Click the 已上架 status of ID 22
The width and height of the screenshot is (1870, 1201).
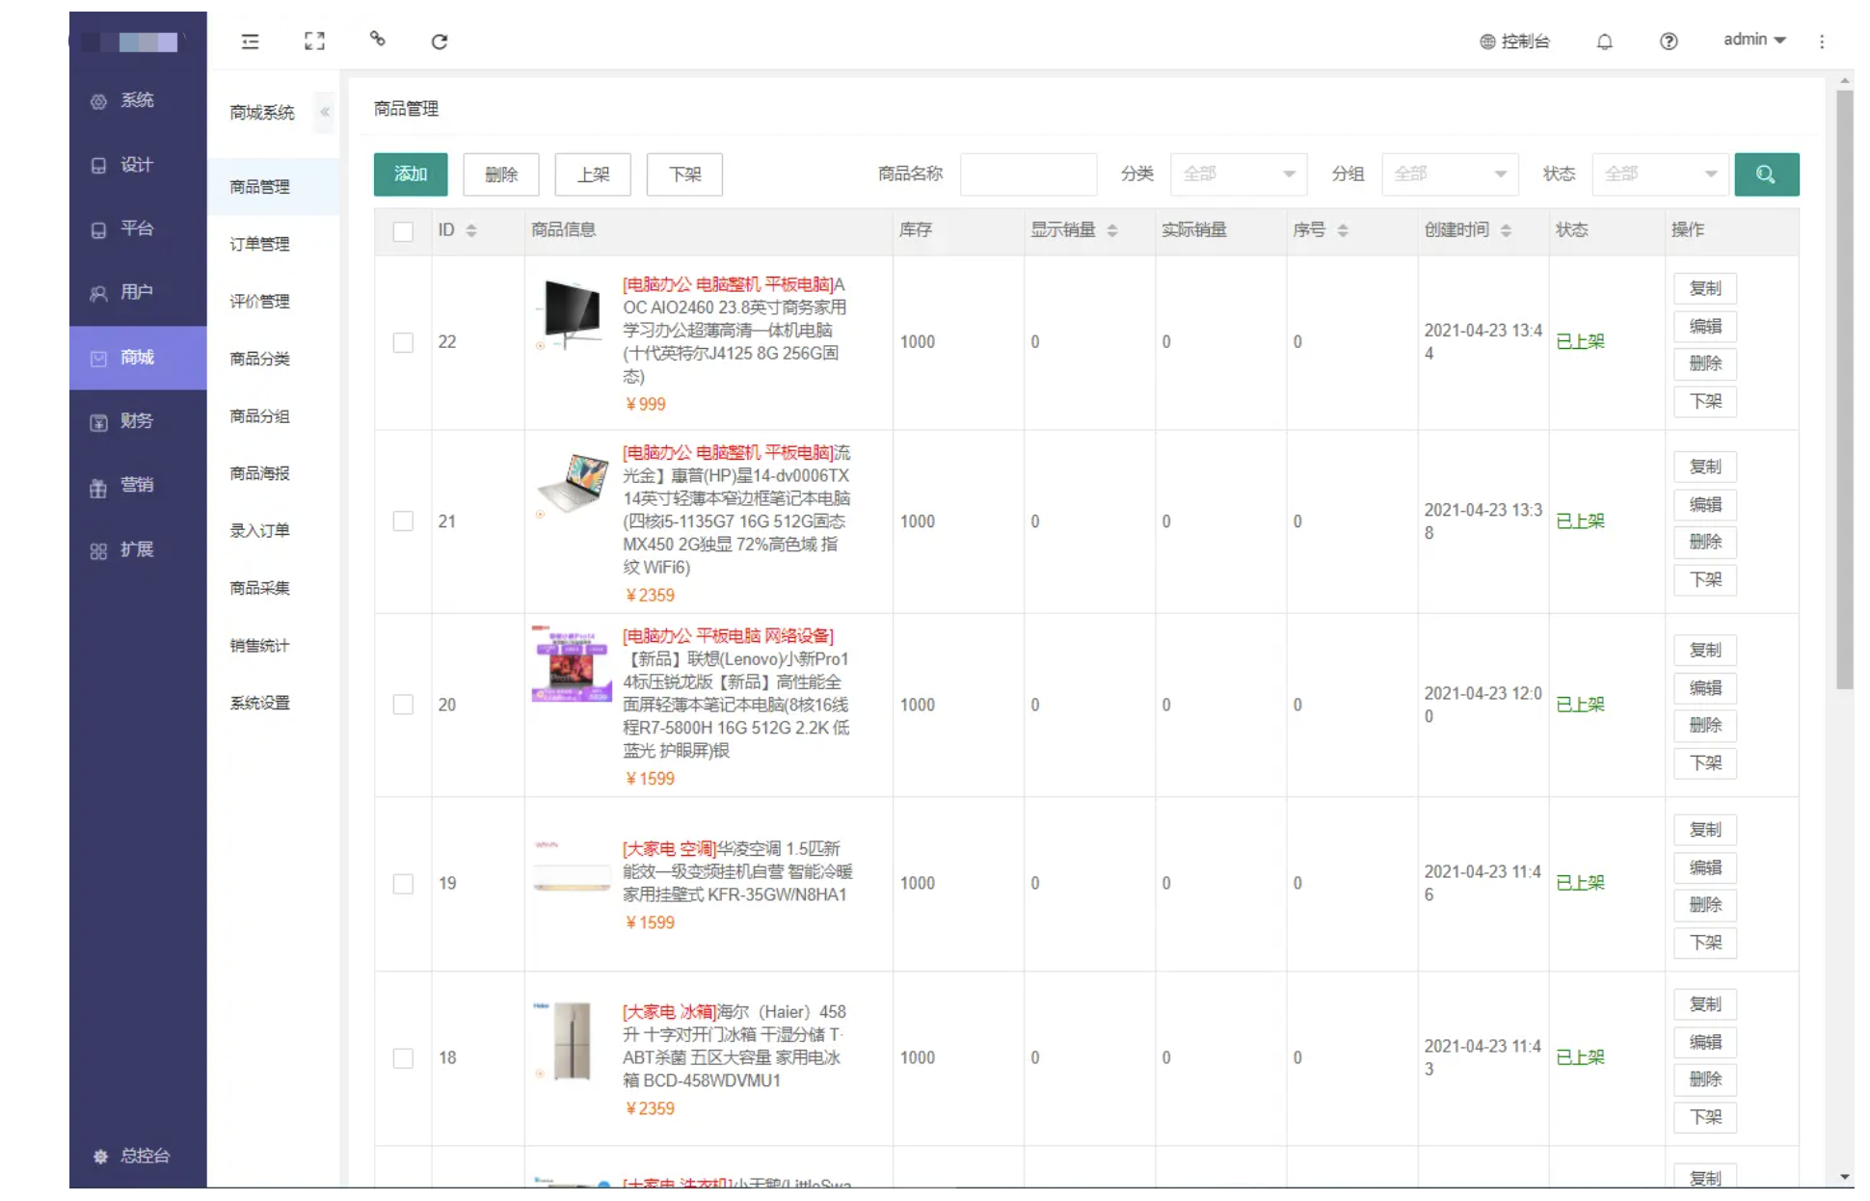tap(1581, 342)
